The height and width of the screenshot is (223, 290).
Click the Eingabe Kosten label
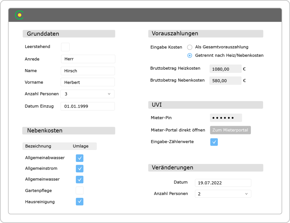pyautogui.click(x=166, y=47)
